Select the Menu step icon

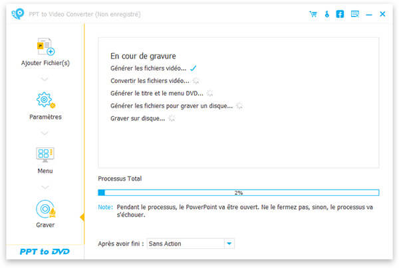[45, 155]
